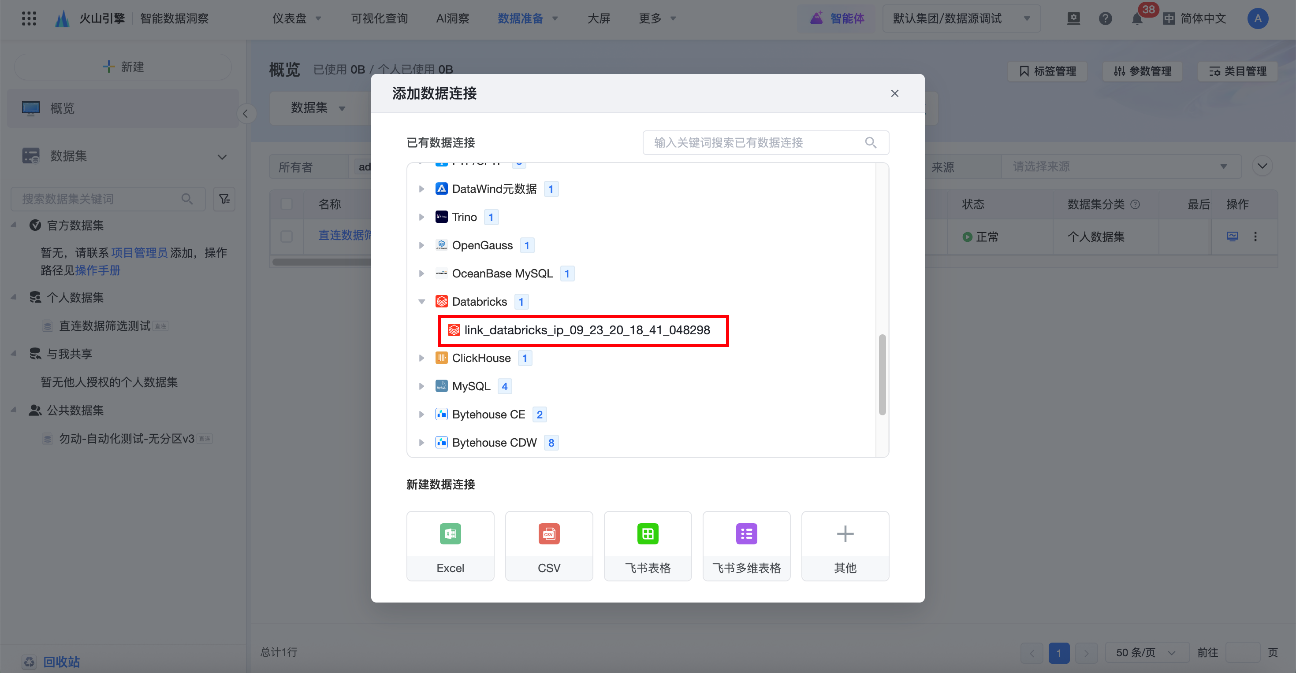Select link_databricks_ip_09_23_20_18_41_048298 connection

[586, 330]
